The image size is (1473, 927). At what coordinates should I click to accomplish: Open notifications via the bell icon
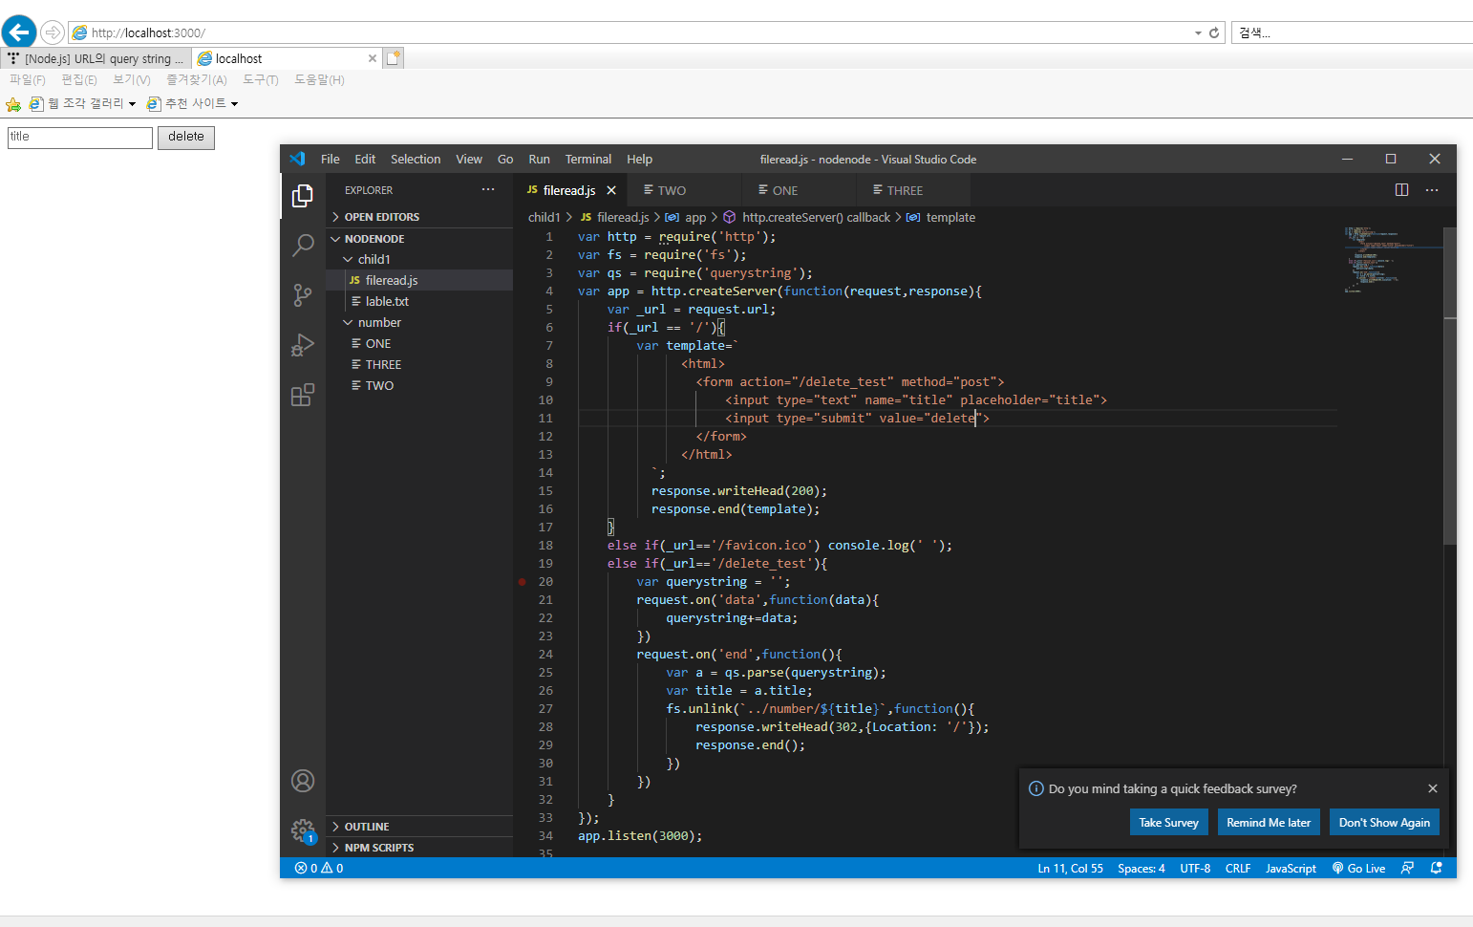point(1436,868)
